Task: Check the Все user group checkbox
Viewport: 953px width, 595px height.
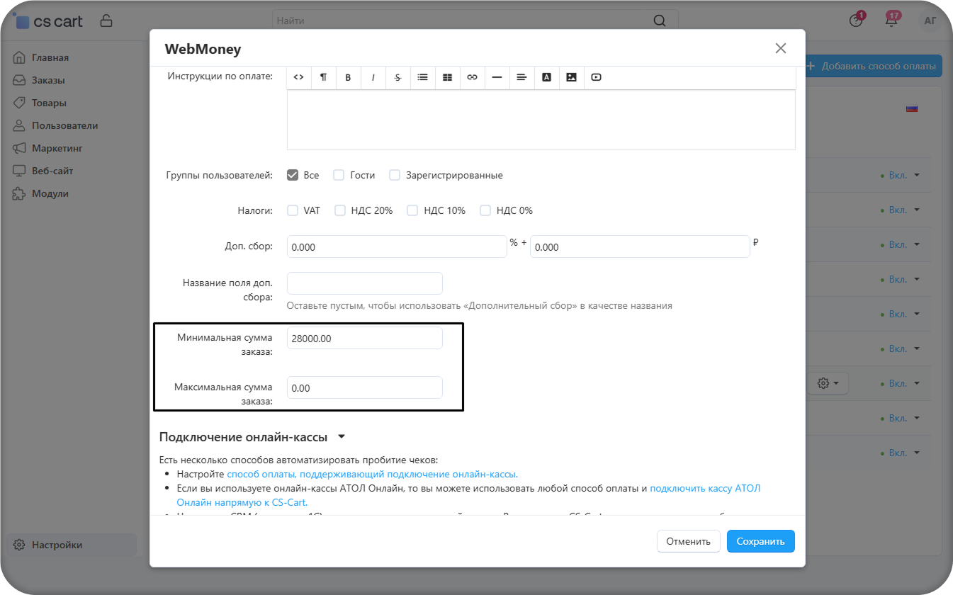Action: 293,175
